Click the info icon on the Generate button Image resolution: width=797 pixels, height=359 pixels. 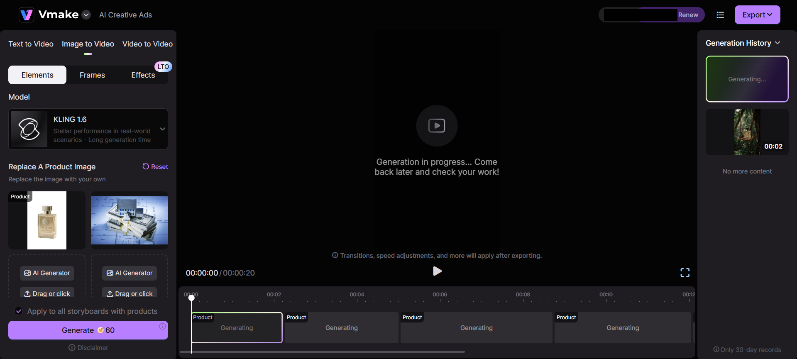click(162, 327)
